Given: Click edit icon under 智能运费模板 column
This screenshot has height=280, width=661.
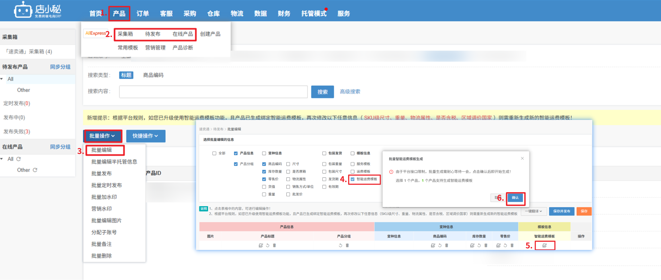Looking at the screenshot, I should (x=545, y=245).
